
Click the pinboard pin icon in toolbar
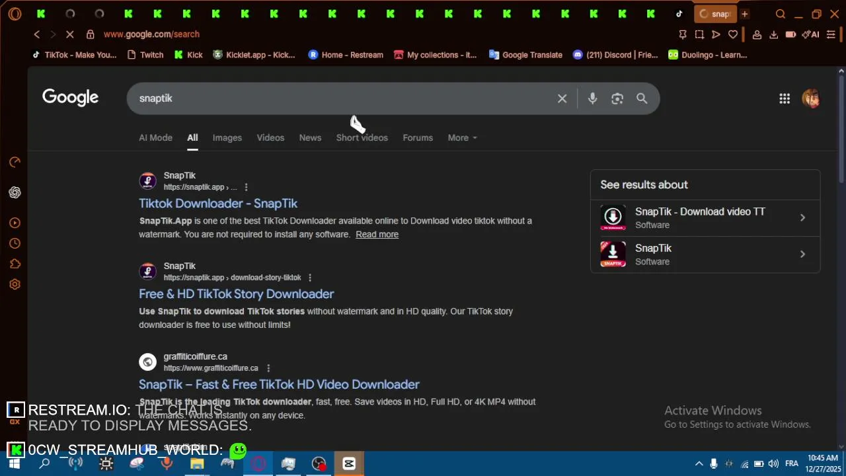tap(683, 34)
